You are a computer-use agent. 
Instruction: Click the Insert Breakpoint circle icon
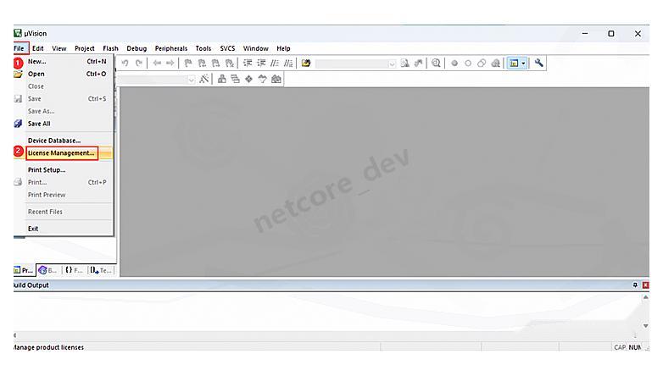454,63
